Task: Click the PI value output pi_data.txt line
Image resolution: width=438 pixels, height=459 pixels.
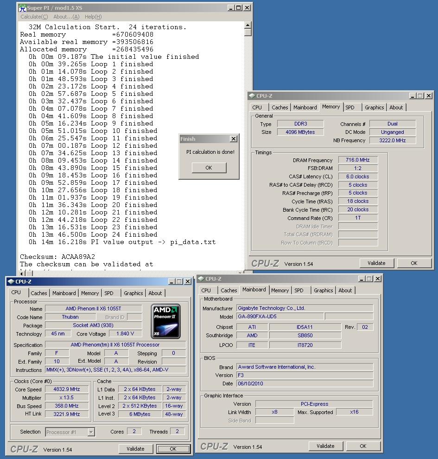Action: (x=122, y=242)
